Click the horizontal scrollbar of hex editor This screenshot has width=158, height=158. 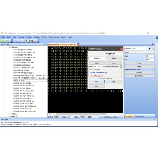pos(81,114)
